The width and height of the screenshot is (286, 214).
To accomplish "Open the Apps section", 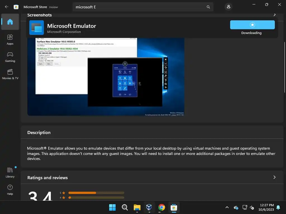I will [x=10, y=40].
